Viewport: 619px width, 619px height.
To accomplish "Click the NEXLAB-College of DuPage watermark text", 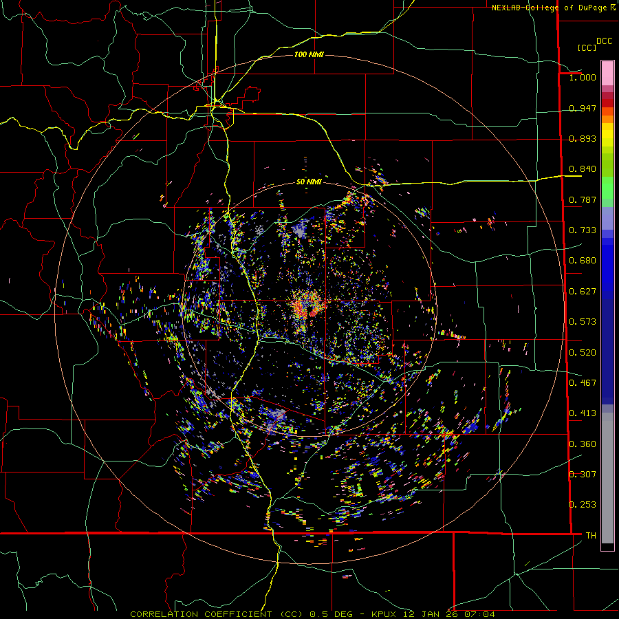I will click(554, 8).
